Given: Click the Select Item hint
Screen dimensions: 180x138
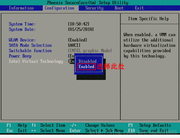Looking at the screenshot, I should tap(48, 125).
